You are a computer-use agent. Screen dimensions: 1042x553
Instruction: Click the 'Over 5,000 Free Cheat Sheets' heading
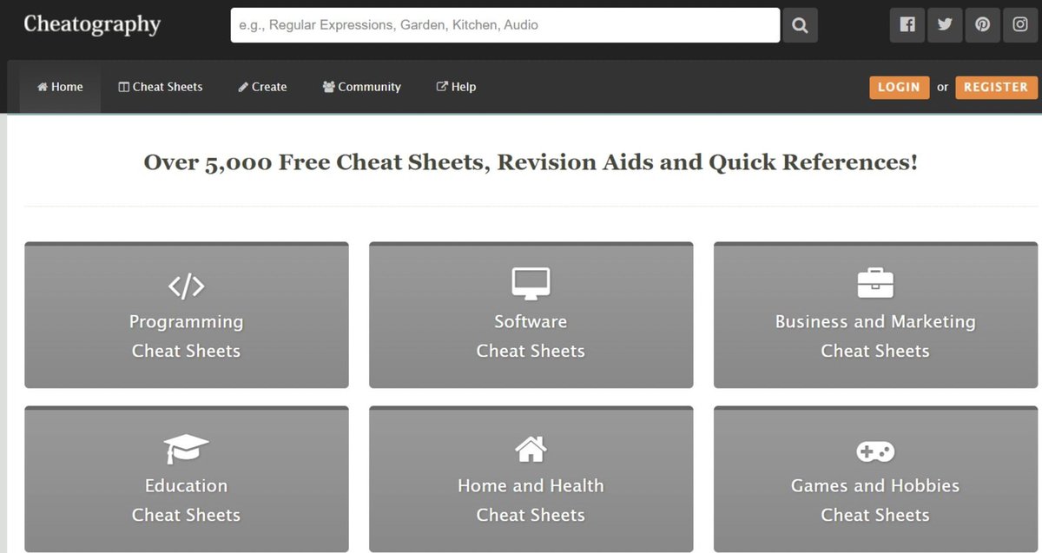[531, 162]
